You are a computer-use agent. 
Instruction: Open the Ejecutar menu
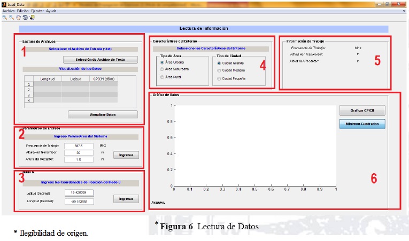(x=38, y=11)
